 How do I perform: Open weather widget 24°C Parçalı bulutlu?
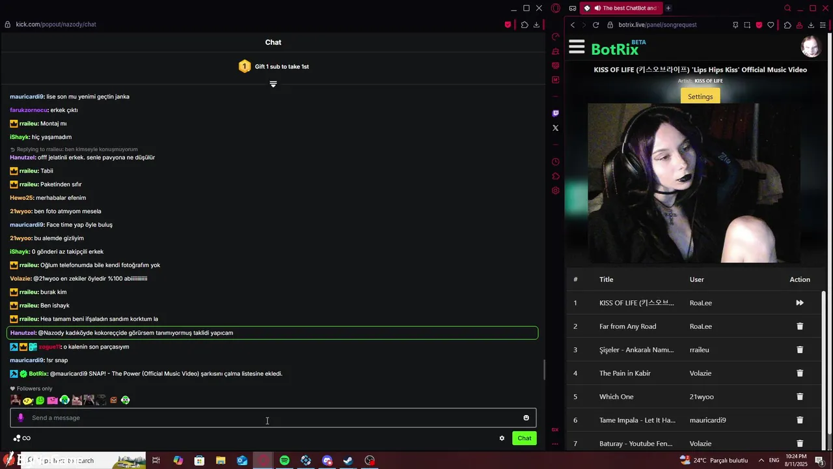click(713, 461)
